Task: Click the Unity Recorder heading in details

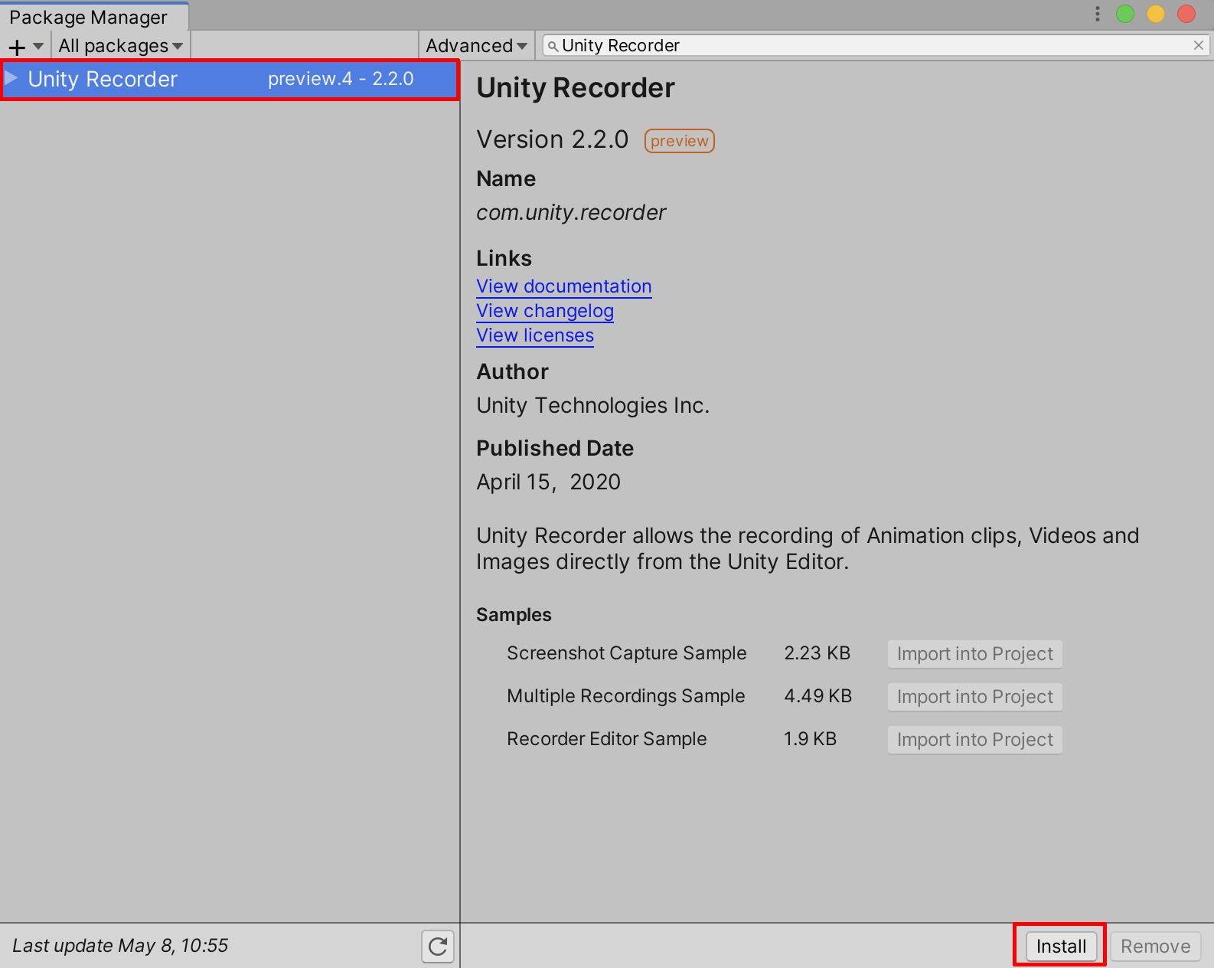Action: click(x=576, y=88)
